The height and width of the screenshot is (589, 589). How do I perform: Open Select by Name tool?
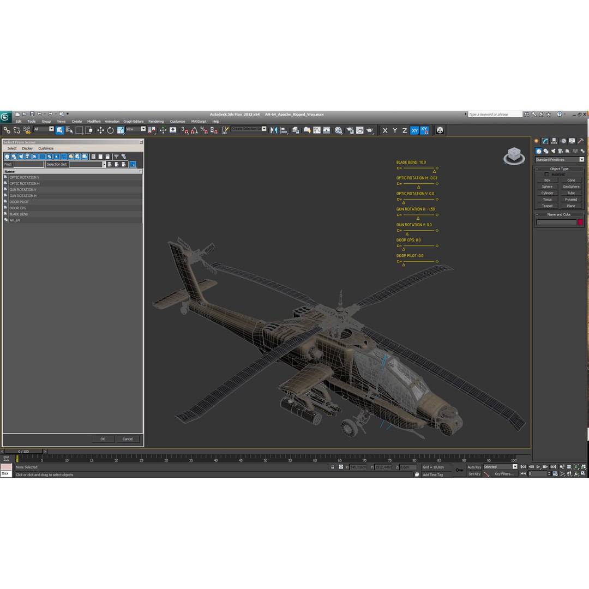click(69, 130)
